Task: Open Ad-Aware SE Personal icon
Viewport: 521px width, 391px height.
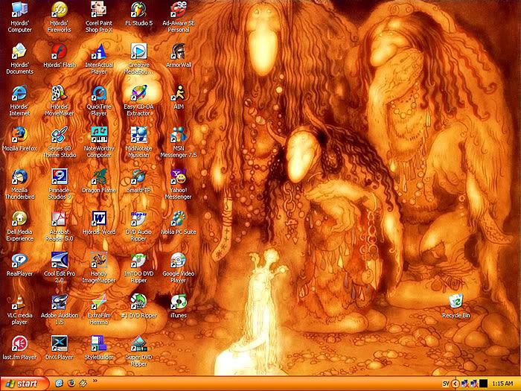Action: (x=179, y=10)
